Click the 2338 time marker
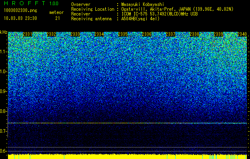This screenshot has height=159, width=250. (x=194, y=34)
